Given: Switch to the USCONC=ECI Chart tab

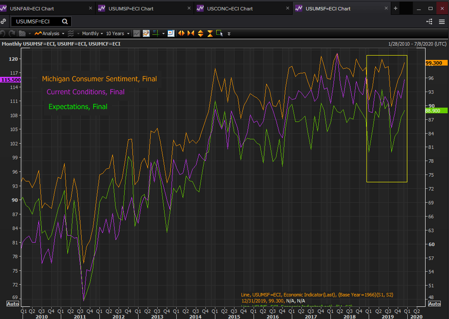Looking at the screenshot, I should click(230, 8).
